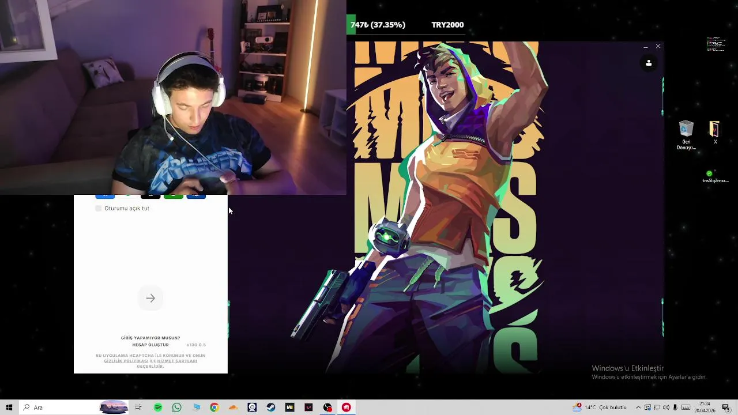Open the 'GİRİŞ YAPAMIYOR MUSUN?' link

[x=150, y=338]
